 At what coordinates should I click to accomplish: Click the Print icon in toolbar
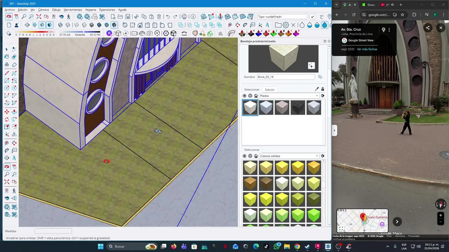click(184, 16)
